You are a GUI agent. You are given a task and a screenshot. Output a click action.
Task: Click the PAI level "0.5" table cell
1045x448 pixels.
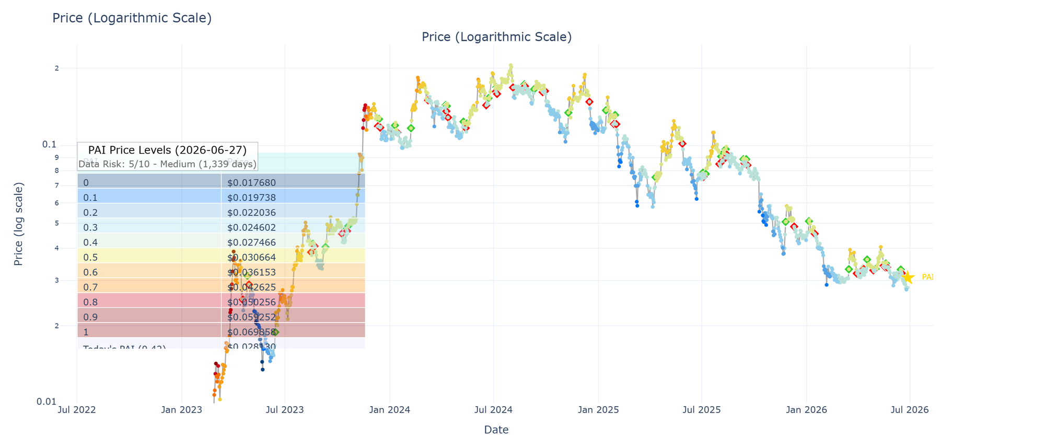pyautogui.click(x=149, y=256)
